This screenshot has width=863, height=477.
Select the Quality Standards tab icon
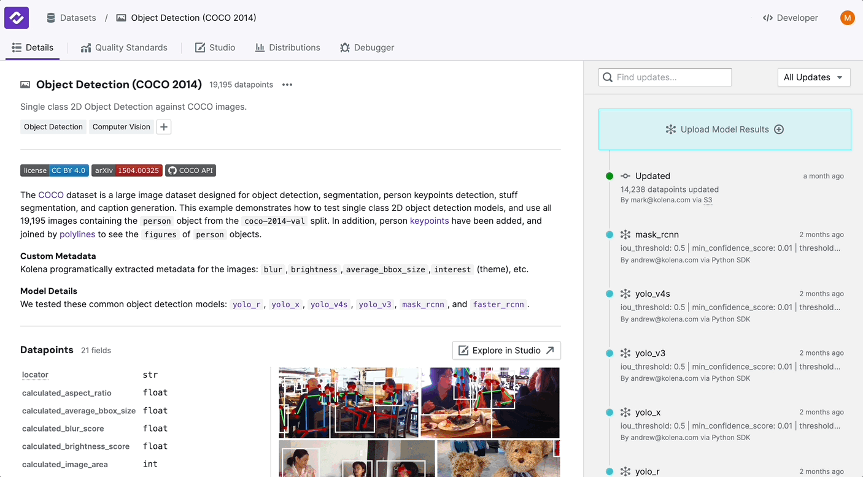pos(86,47)
